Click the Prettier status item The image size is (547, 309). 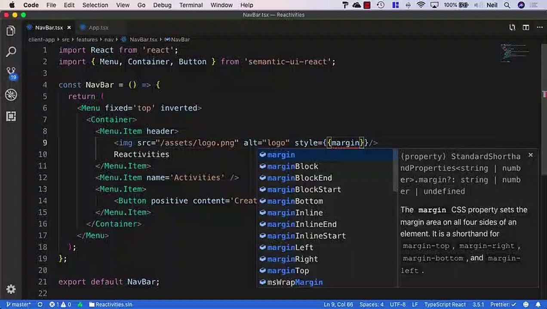[x=503, y=304]
